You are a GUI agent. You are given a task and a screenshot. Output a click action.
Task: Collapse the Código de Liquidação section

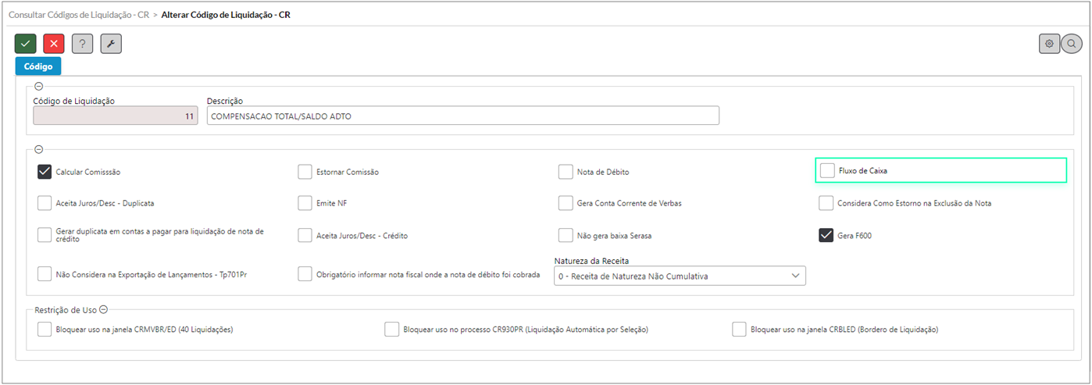click(x=39, y=87)
